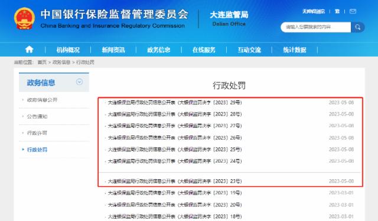
Task: Open the 统计数据 menu
Action: (295, 50)
